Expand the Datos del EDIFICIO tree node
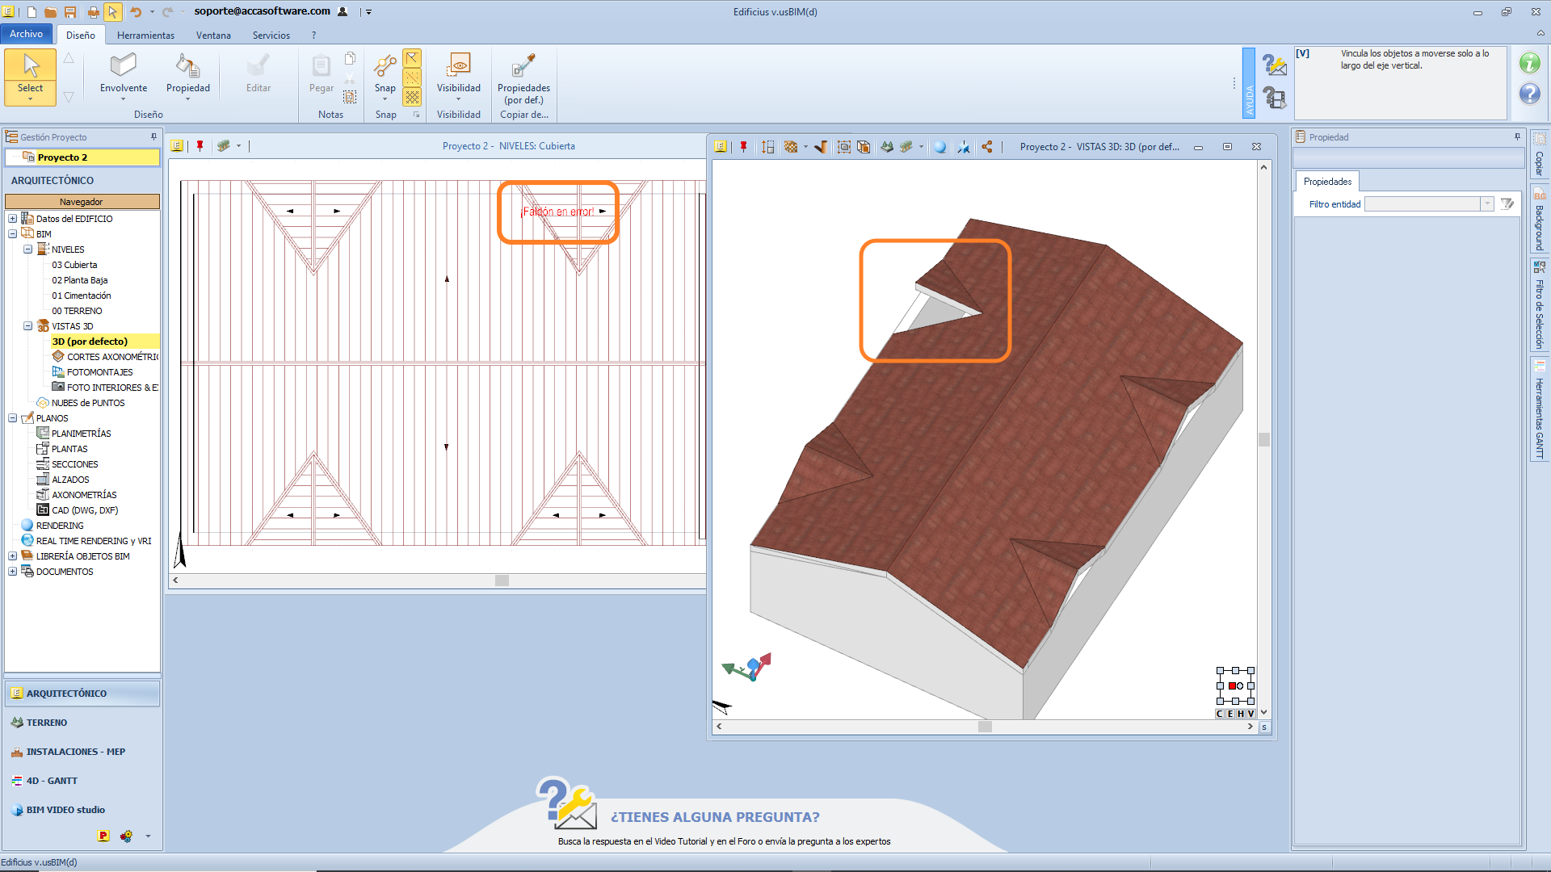This screenshot has width=1551, height=872. coord(13,219)
